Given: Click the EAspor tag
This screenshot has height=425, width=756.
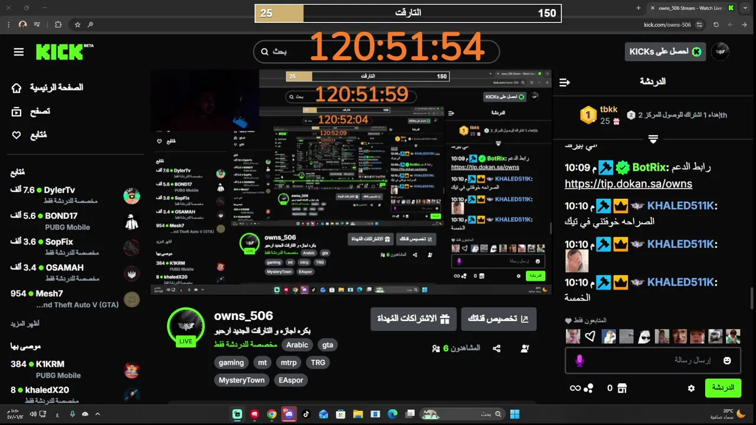Looking at the screenshot, I should click(x=291, y=380).
